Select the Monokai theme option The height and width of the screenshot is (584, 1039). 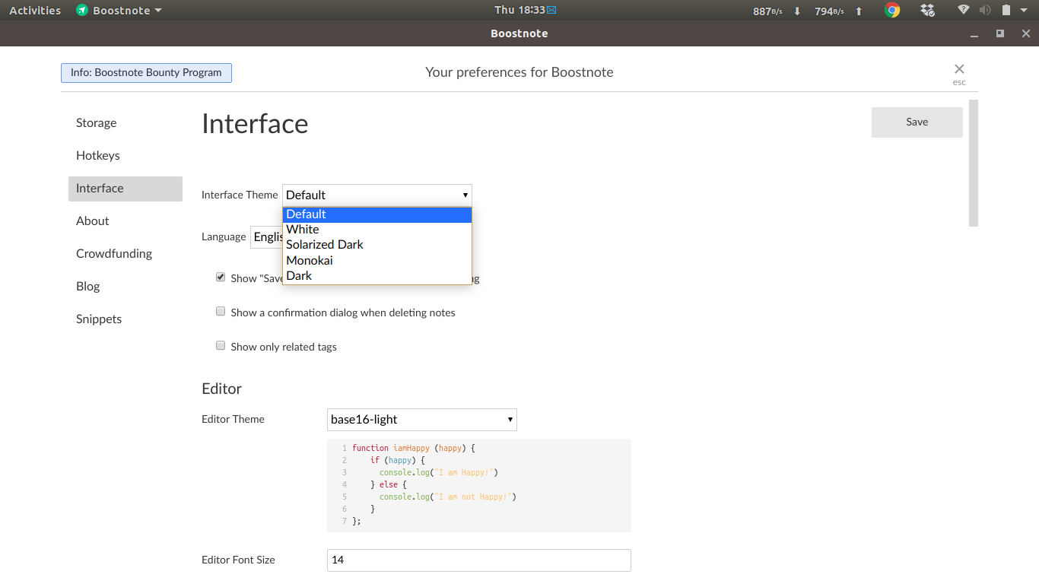(x=377, y=260)
